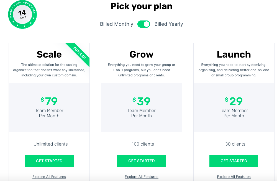Click the 14 days money back guarantee badge
Screen dimensions: 277x181
click(22, 15)
